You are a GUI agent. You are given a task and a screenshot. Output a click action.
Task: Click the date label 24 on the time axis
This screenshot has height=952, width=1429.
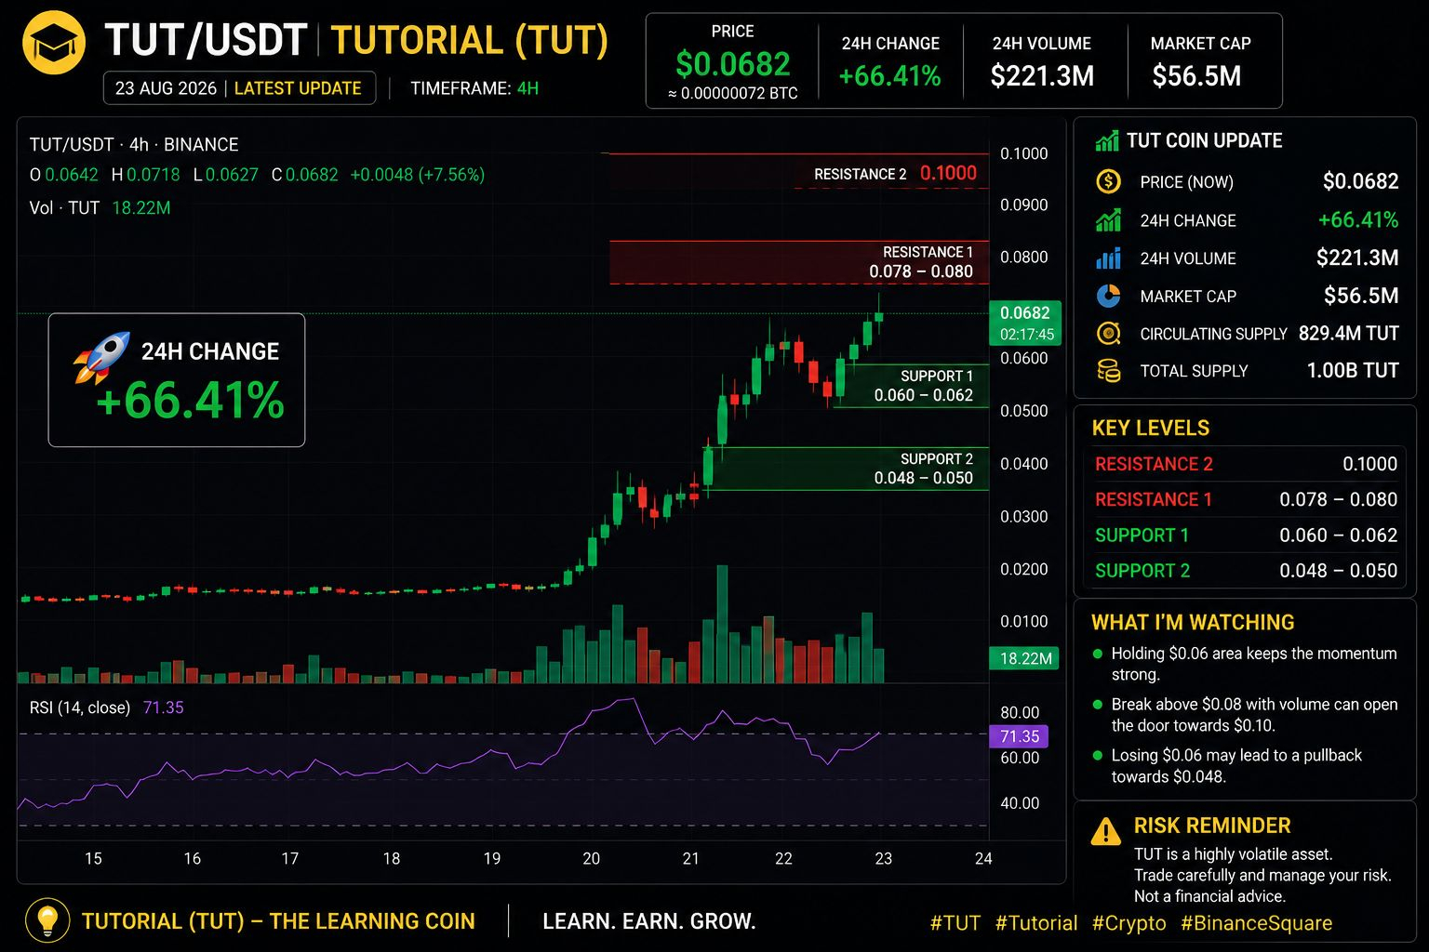pyautogui.click(x=983, y=858)
